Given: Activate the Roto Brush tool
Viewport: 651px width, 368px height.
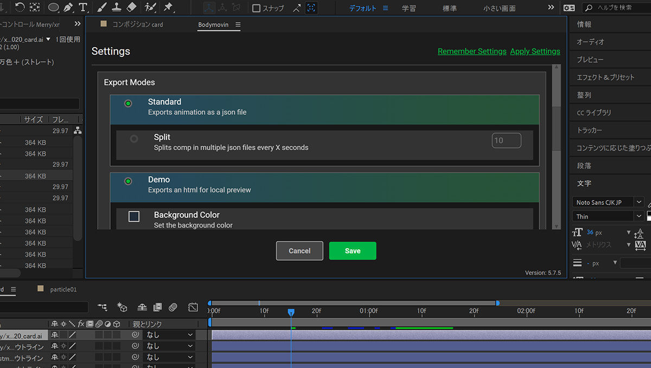Looking at the screenshot, I should point(150,8).
